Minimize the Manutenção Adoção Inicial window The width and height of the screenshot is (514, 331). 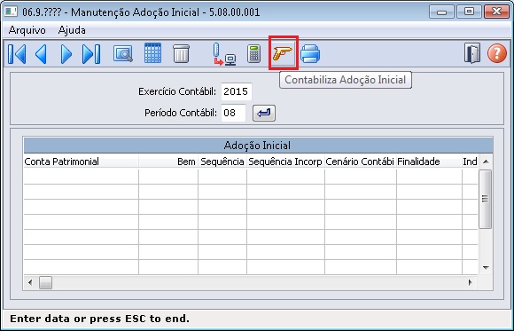click(441, 12)
